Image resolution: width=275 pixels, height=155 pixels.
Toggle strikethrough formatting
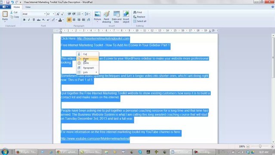[x=39, y=20]
